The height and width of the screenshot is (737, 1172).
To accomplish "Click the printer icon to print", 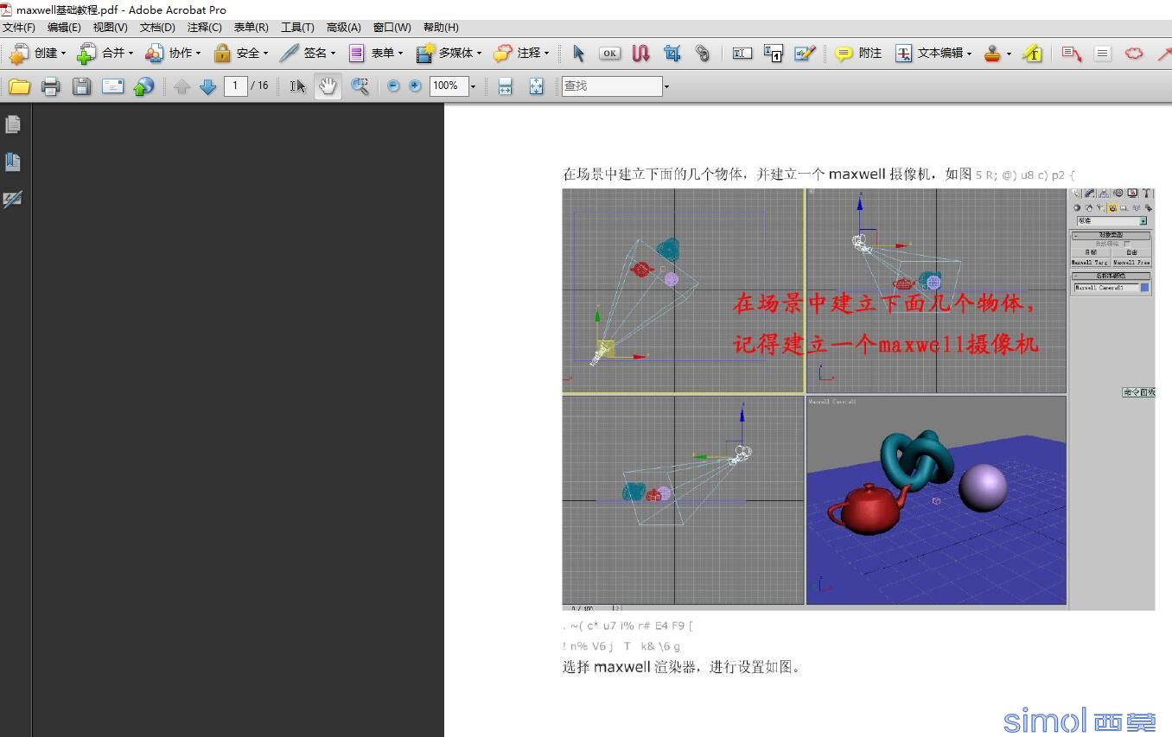I will pos(50,86).
